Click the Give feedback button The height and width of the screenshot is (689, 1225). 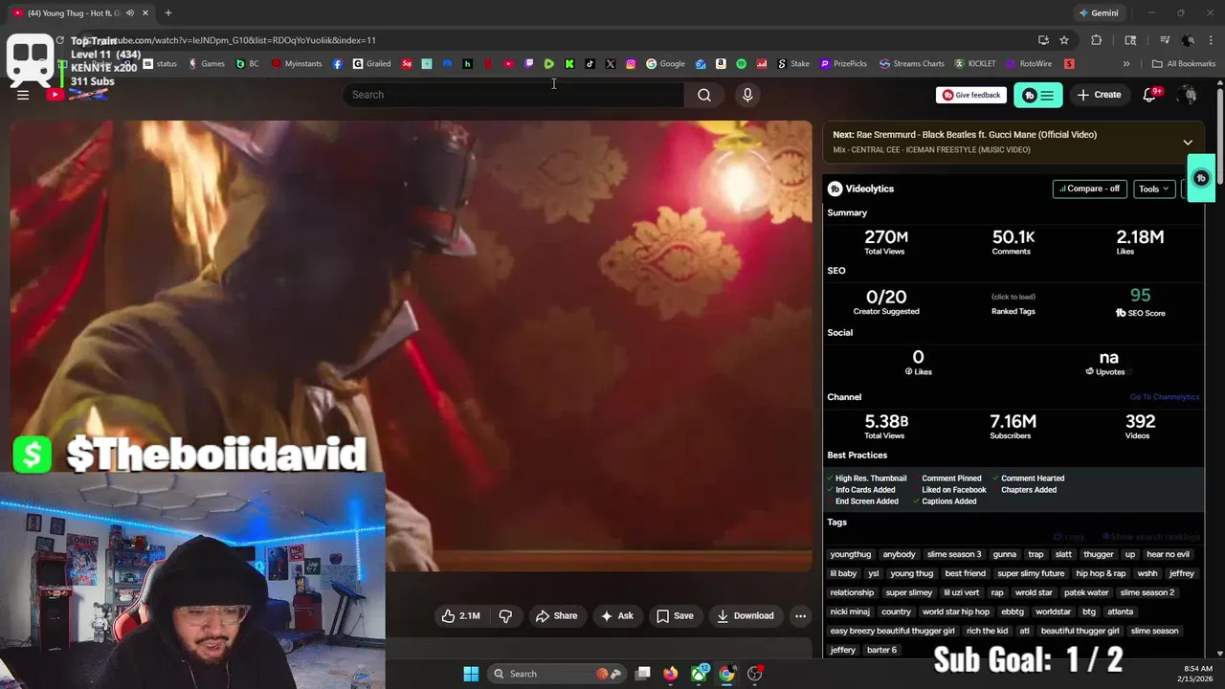[971, 95]
